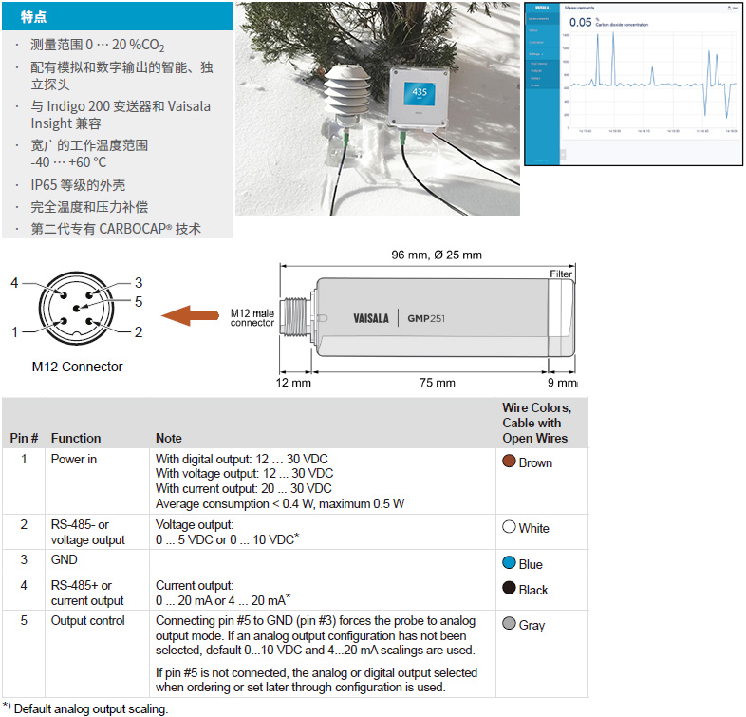
Task: Click the 'M12 Connector' caption
Action: click(77, 367)
